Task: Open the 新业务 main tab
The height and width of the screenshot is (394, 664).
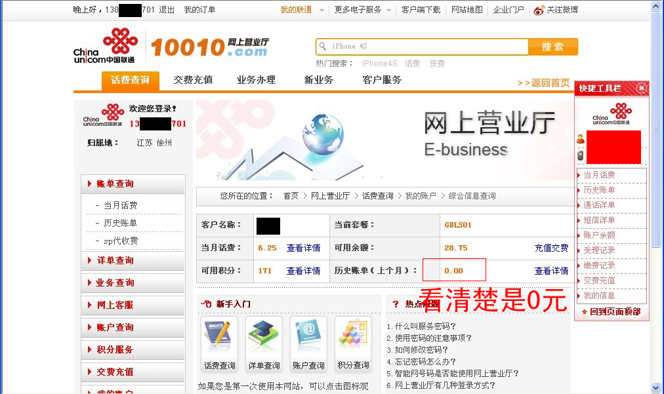Action: (319, 79)
